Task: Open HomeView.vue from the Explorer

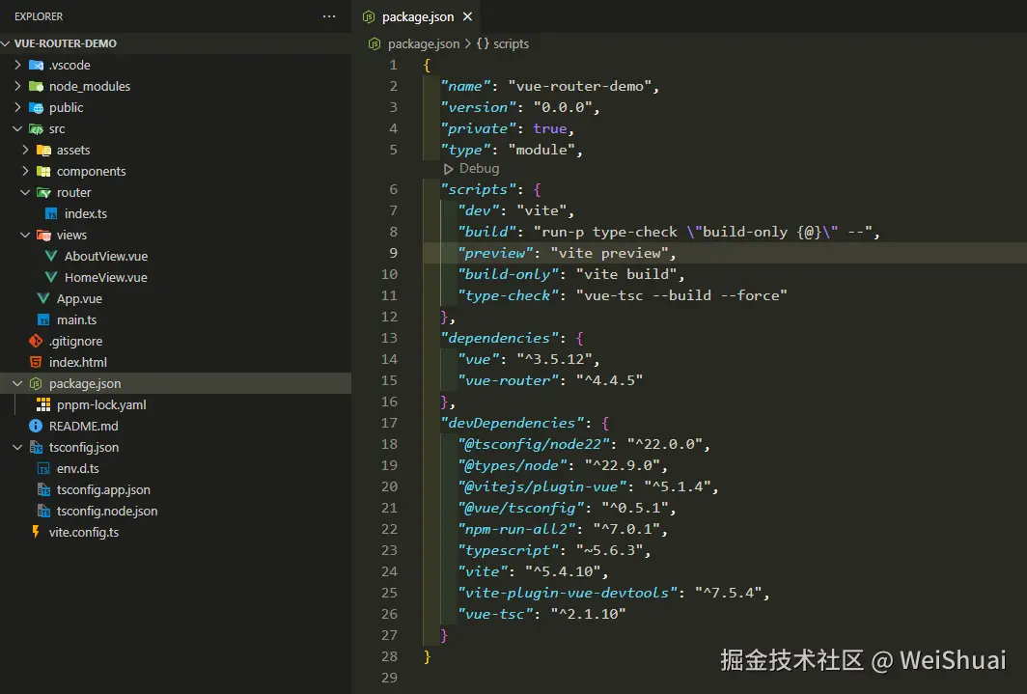Action: click(106, 278)
